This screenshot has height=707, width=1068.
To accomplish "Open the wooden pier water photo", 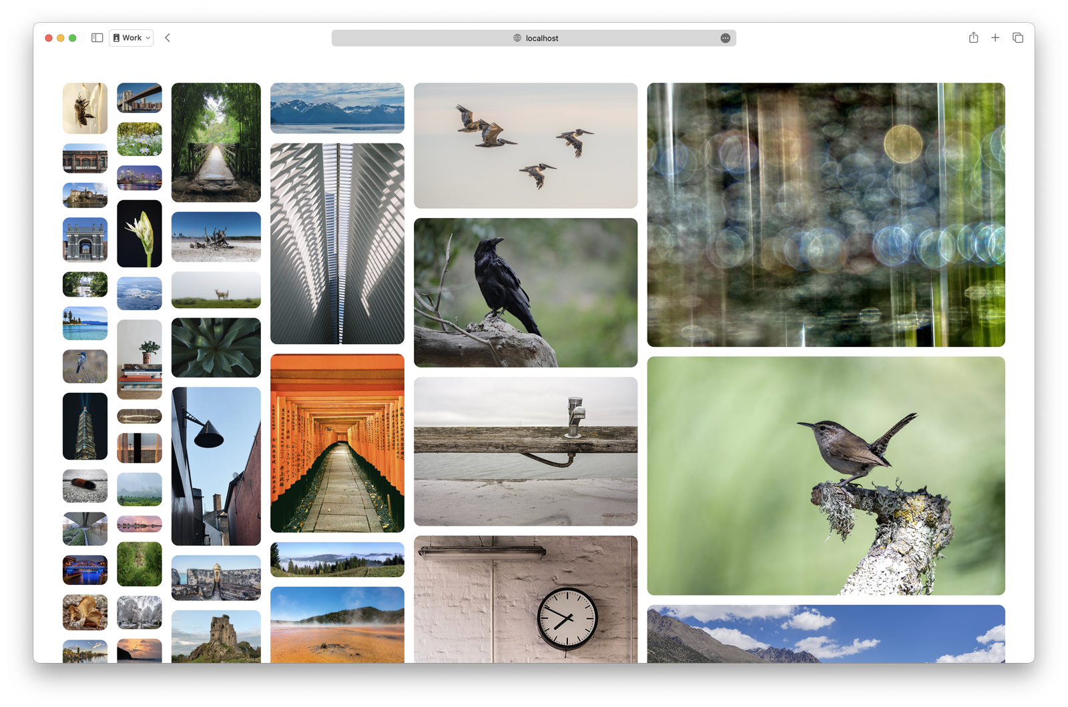I will pyautogui.click(x=525, y=451).
